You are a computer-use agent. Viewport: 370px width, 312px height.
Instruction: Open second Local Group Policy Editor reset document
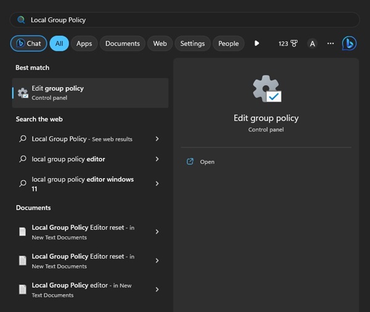pos(90,261)
